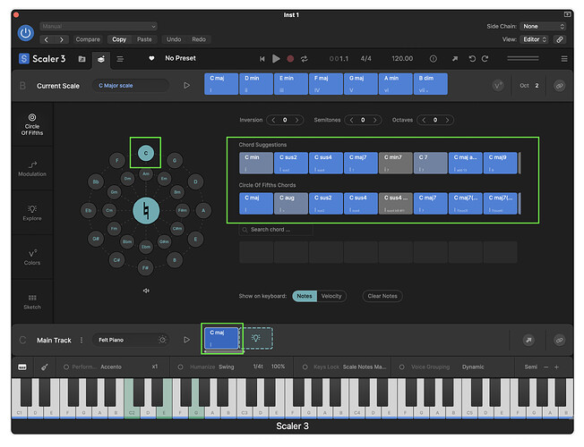584x447 pixels.
Task: Play the Main Track
Action: (x=186, y=340)
